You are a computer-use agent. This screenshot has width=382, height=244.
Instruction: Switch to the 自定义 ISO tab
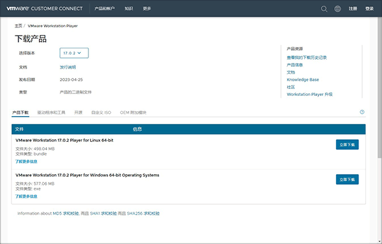[101, 112]
